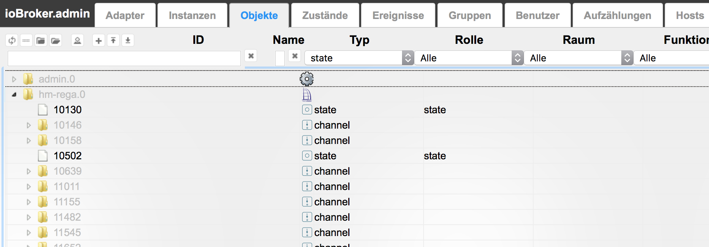709x247 pixels.
Task: Expand the admin.0 tree node
Action: tap(14, 79)
